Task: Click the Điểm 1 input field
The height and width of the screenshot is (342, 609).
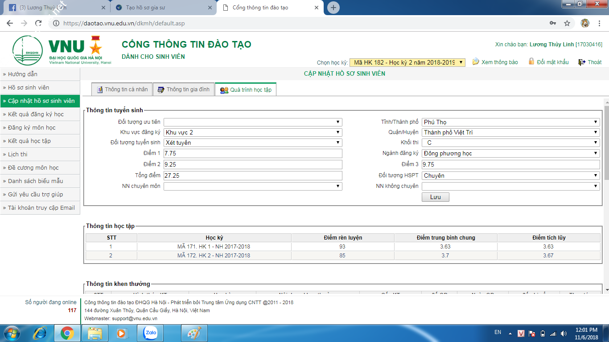Action: coord(253,153)
